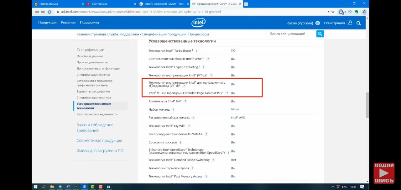
Task: Open Word from the taskbar
Action: (x=68, y=187)
